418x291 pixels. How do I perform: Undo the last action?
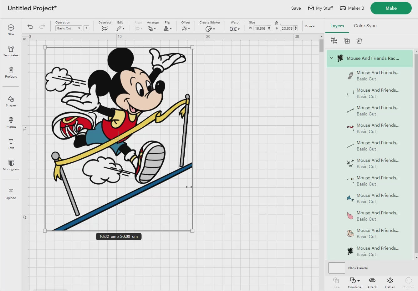point(30,27)
